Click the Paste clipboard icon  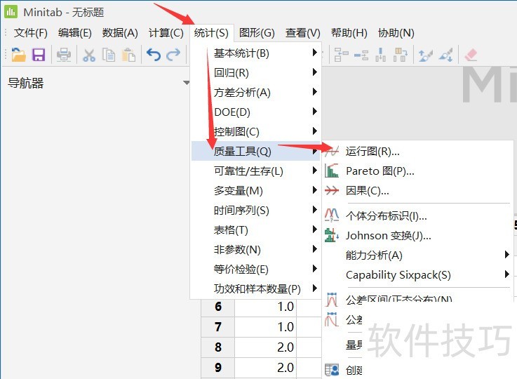pyautogui.click(x=128, y=55)
